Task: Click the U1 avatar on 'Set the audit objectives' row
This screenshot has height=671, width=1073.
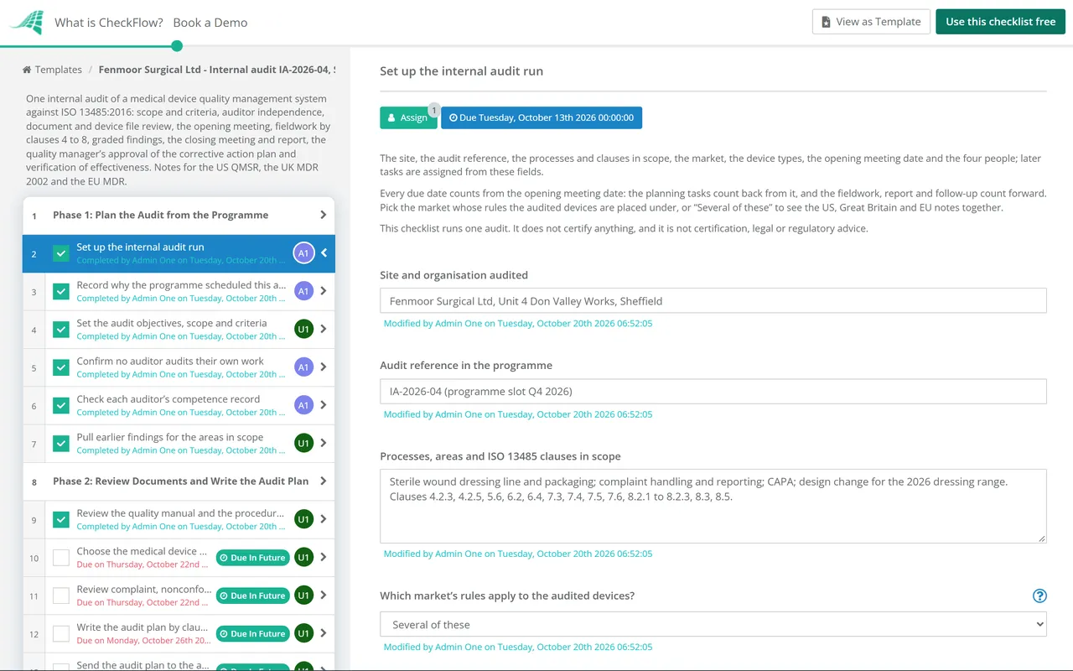Action: [303, 329]
